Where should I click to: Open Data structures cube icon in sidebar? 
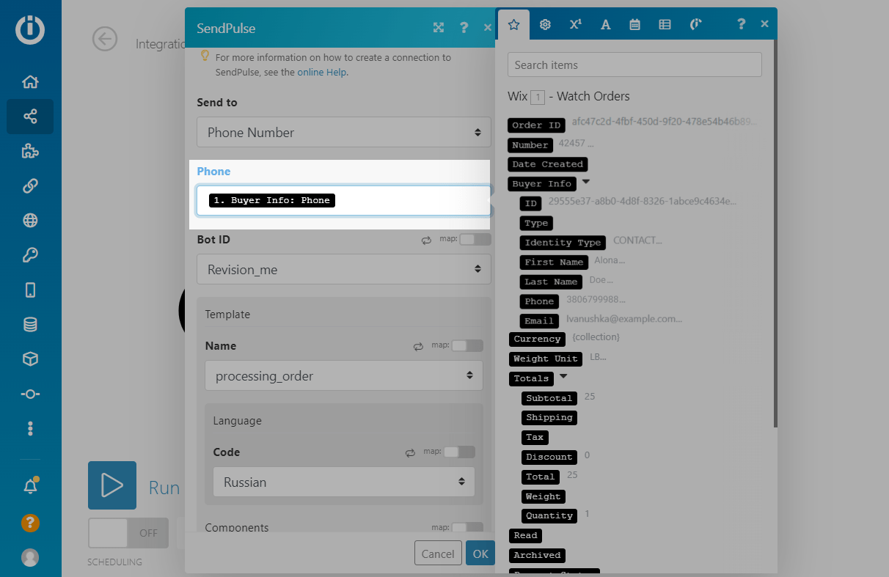click(x=30, y=359)
